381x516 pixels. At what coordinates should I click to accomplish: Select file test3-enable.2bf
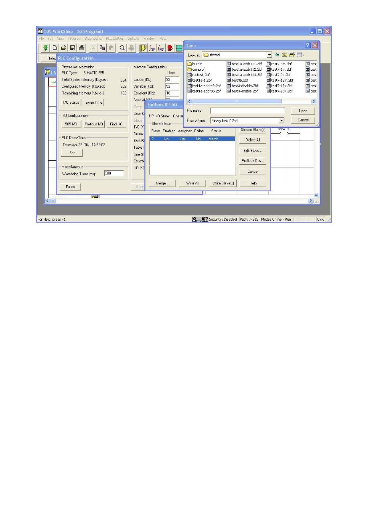[x=242, y=91]
